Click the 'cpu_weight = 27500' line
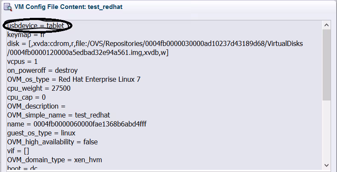This screenshot has height=172, width=337. (x=39, y=88)
